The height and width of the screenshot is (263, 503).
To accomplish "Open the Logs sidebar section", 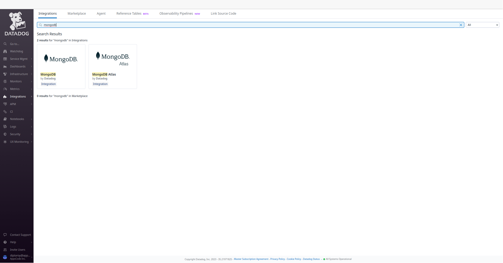I will 13,127.
